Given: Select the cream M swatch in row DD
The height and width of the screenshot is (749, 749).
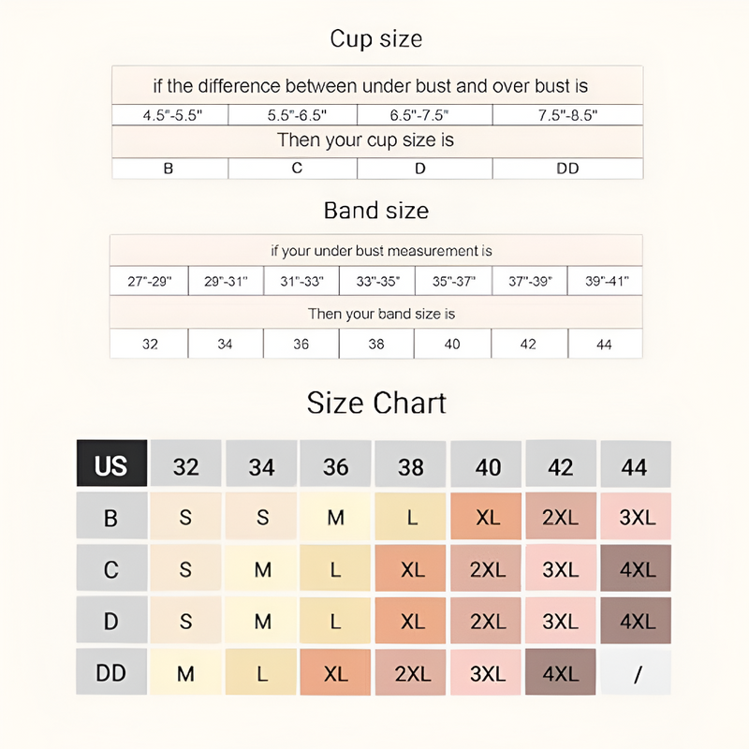Looking at the screenshot, I should coord(185,672).
